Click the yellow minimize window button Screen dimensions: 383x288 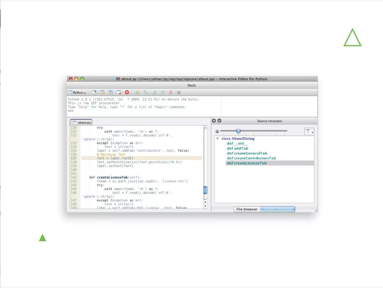pos(76,79)
